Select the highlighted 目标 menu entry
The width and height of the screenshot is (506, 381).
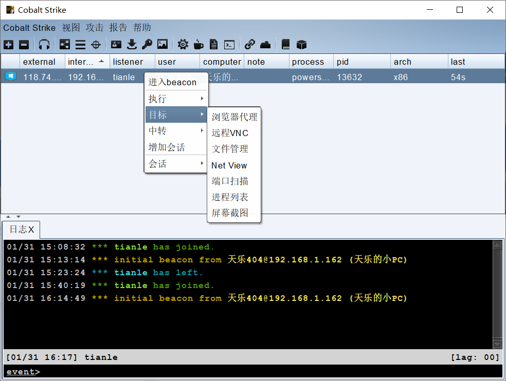coord(176,115)
